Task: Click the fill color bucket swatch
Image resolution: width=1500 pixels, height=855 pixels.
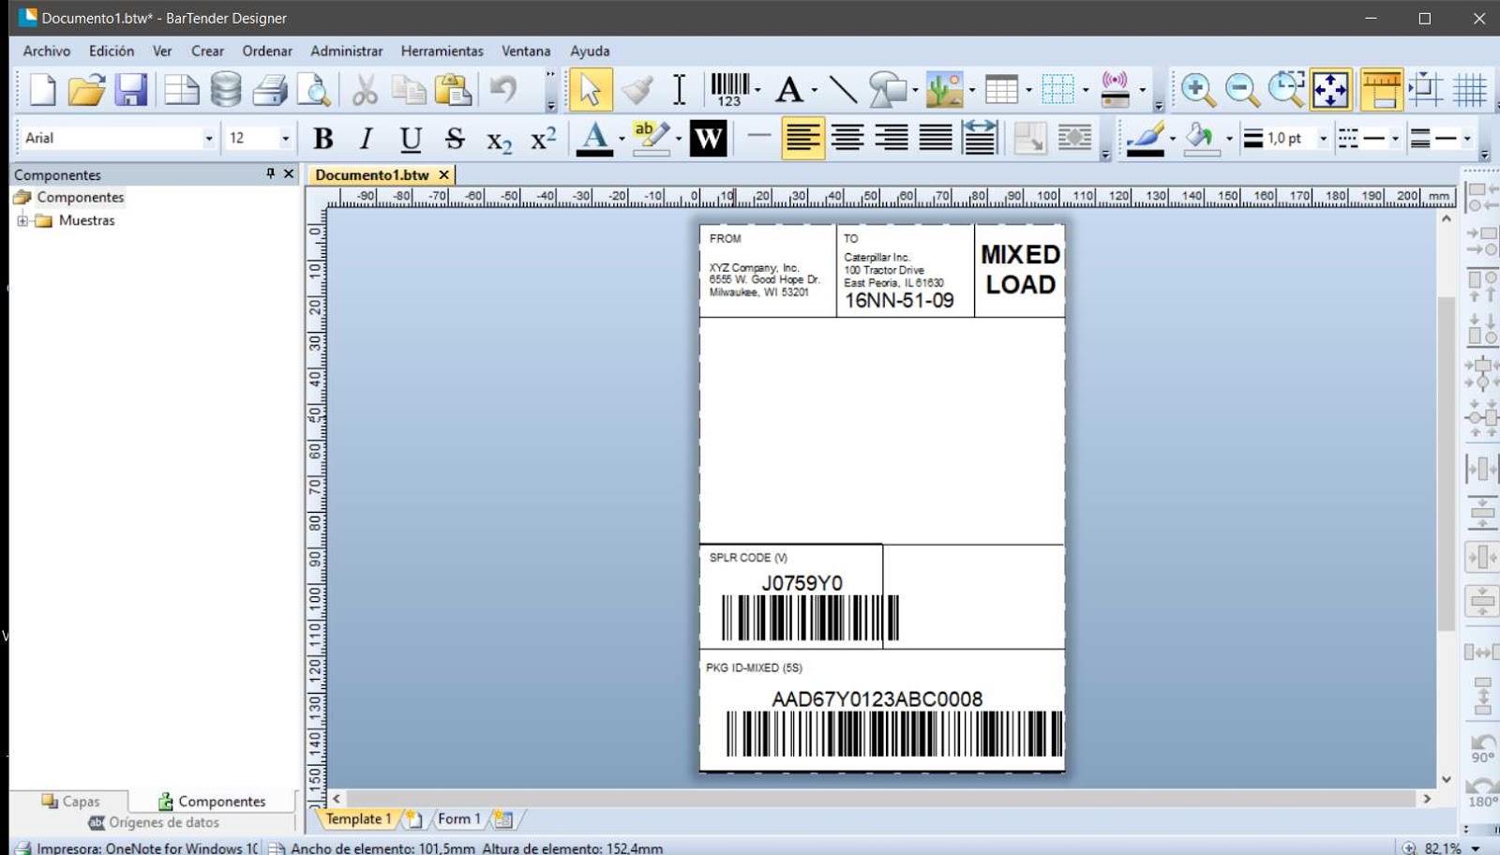Action: [x=1202, y=139]
